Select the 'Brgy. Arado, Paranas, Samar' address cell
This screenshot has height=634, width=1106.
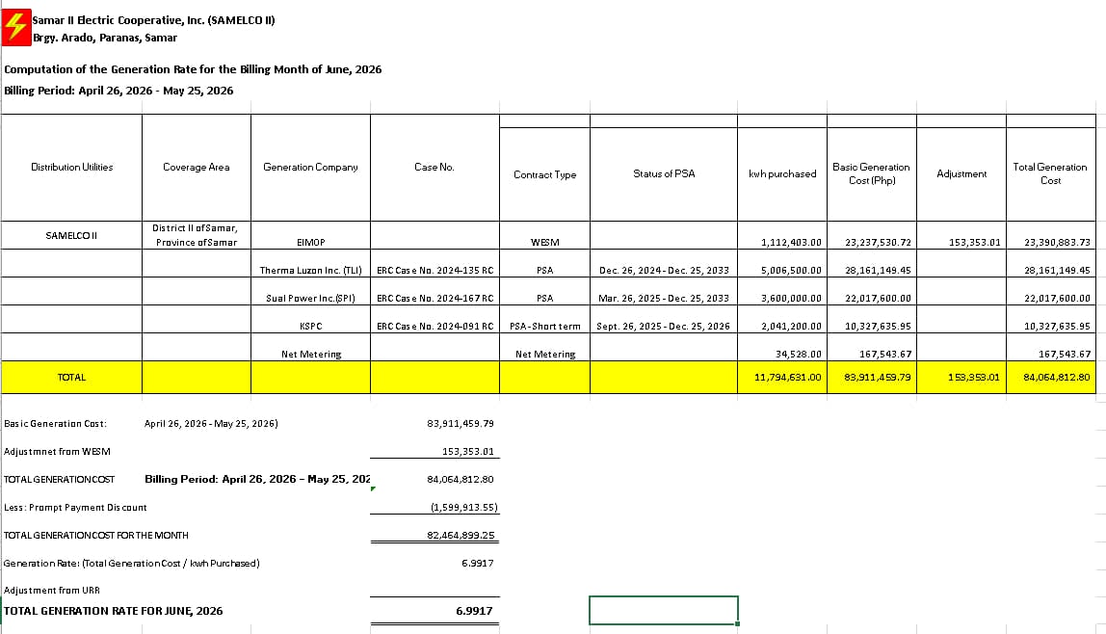[105, 39]
